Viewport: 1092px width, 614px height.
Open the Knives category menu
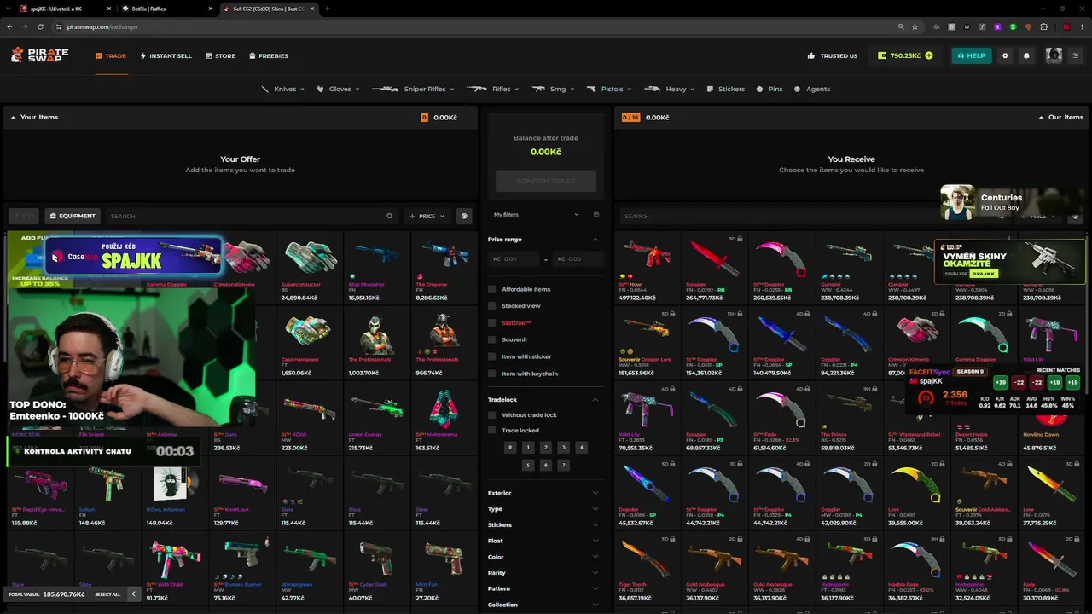pyautogui.click(x=282, y=89)
